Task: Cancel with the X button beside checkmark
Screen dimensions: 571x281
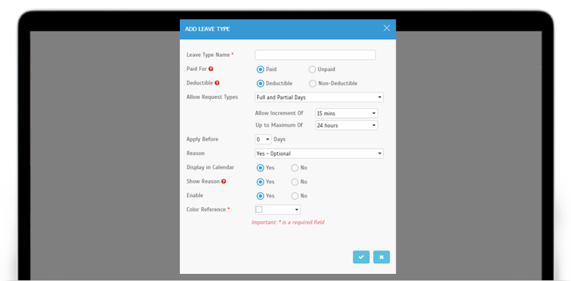Action: click(x=381, y=257)
